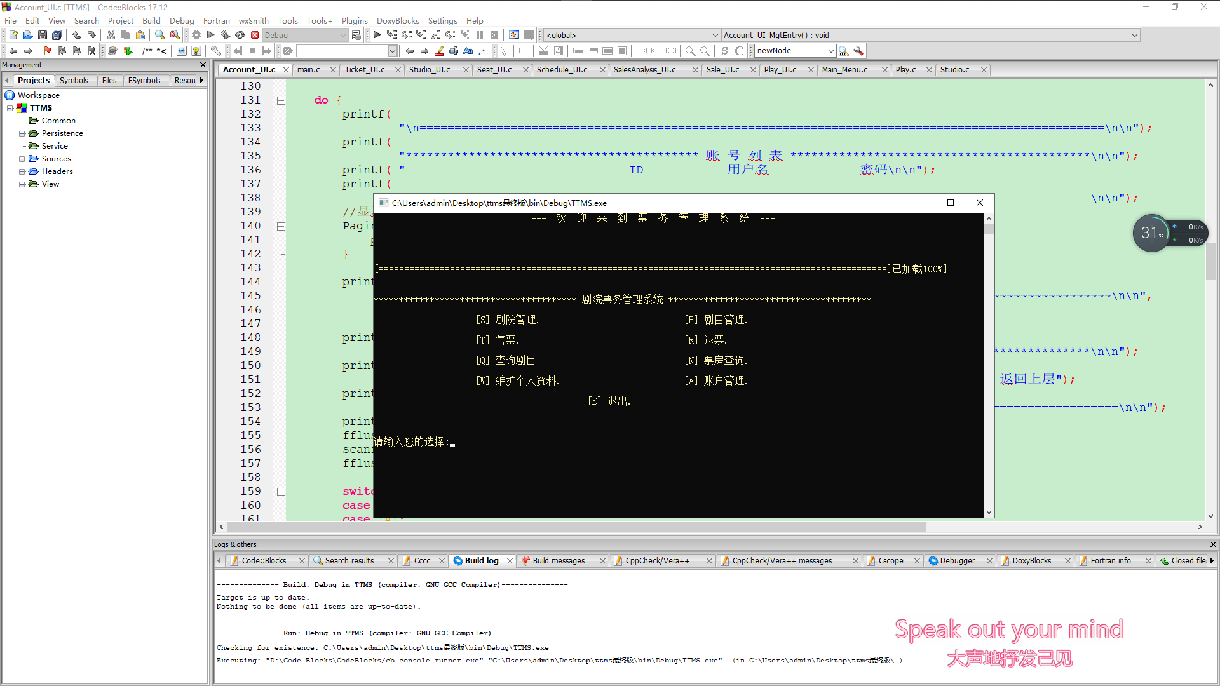The width and height of the screenshot is (1220, 686).
Task: Expand the Sources folder in project tree
Action: (22, 159)
